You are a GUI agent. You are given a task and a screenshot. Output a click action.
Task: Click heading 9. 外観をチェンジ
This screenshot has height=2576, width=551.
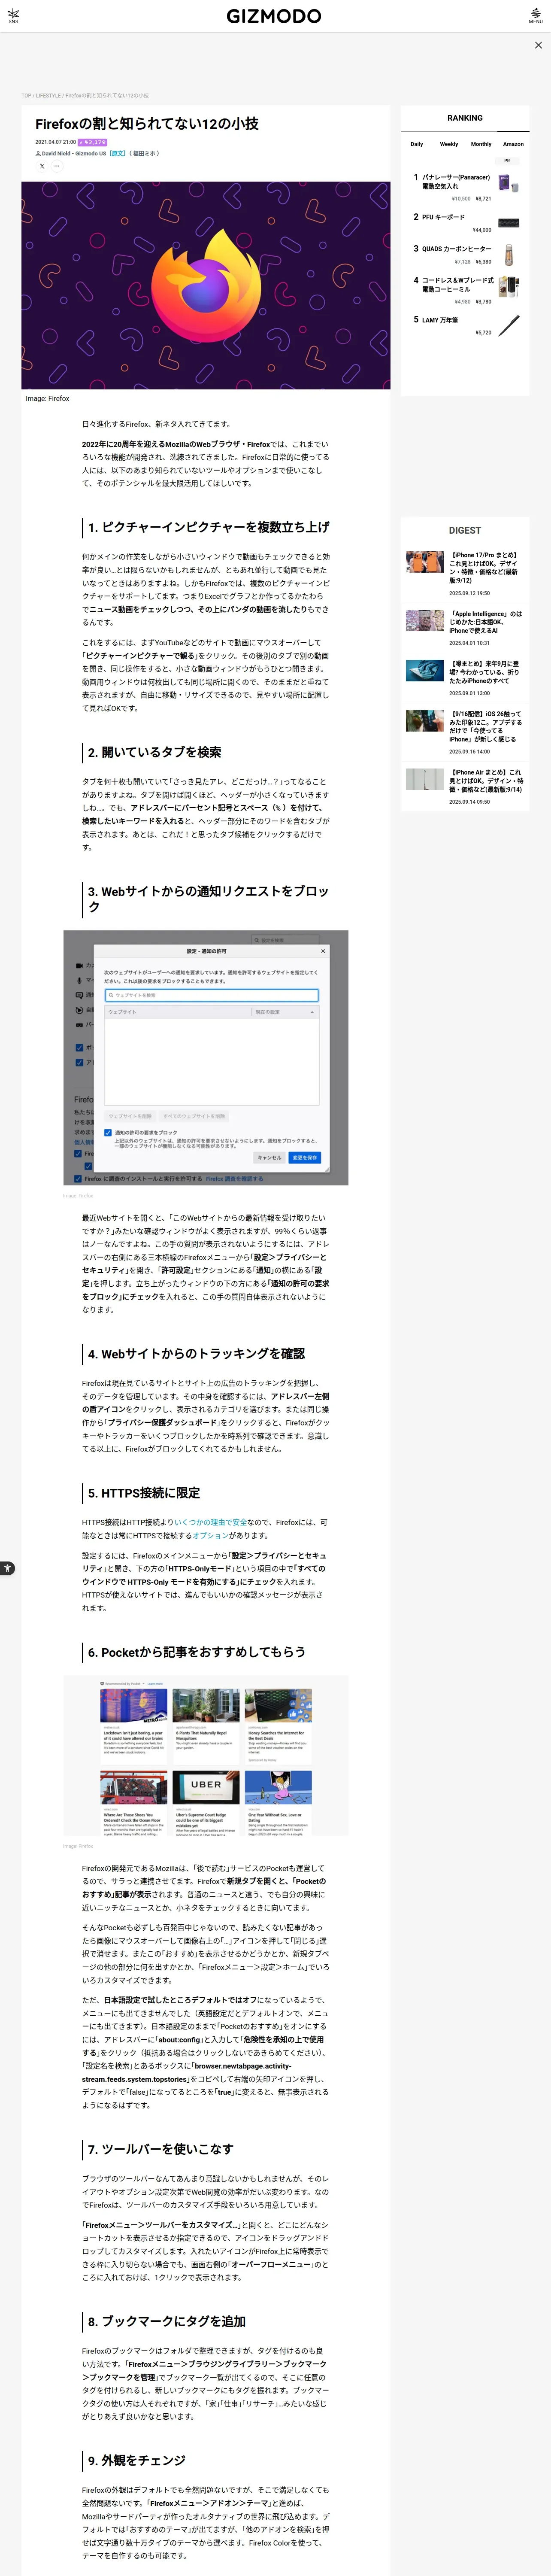tap(136, 2460)
